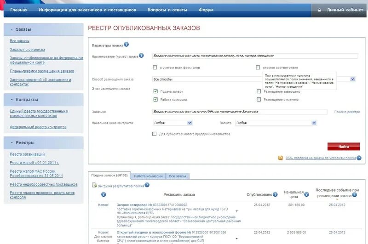Open Личный кабинет

345,10
